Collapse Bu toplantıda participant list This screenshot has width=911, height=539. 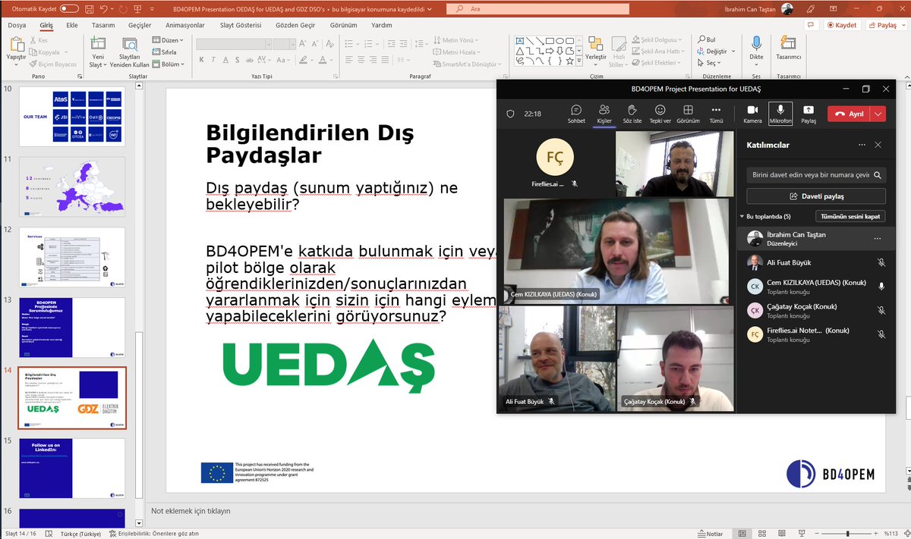(742, 216)
